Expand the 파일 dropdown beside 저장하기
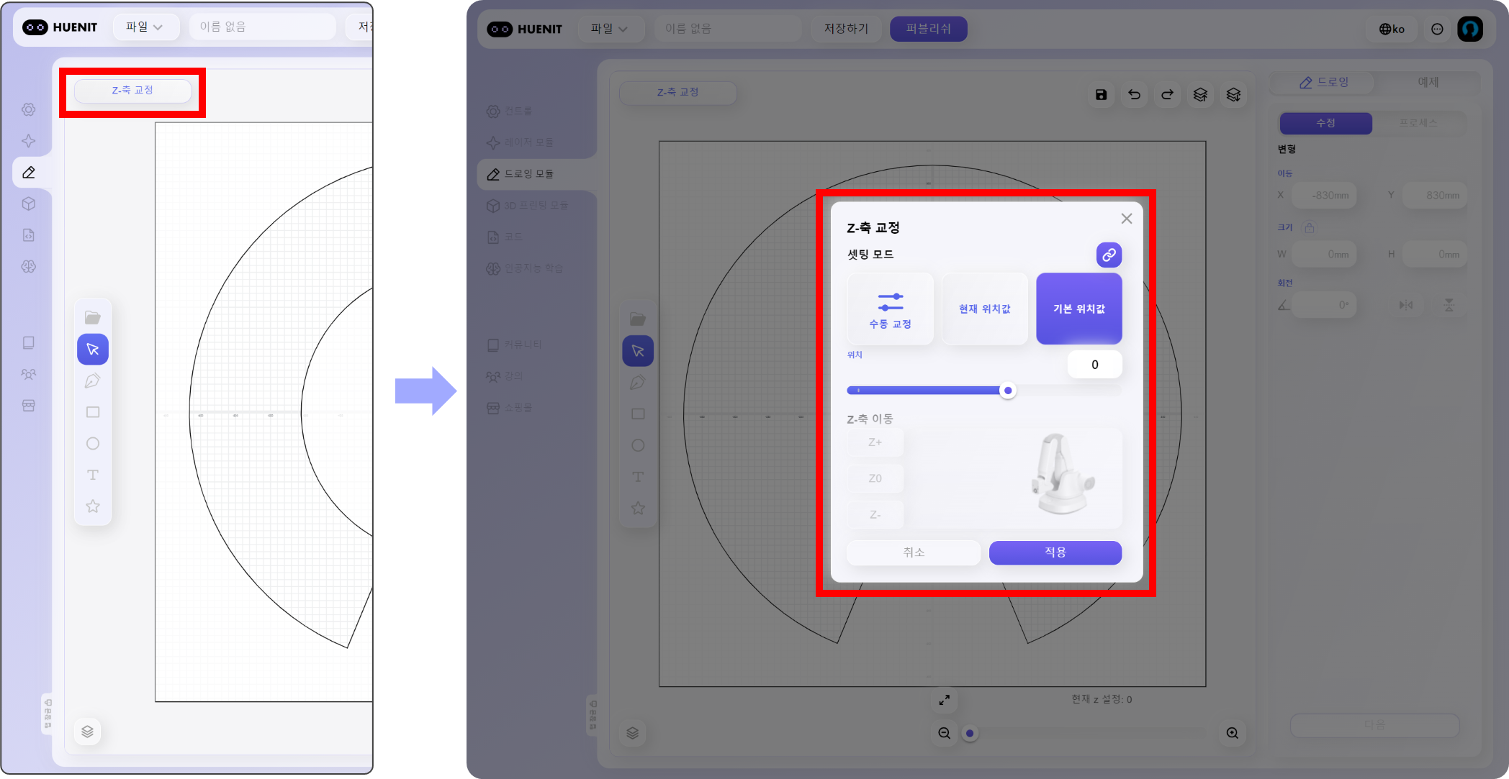The height and width of the screenshot is (779, 1509). [x=608, y=29]
